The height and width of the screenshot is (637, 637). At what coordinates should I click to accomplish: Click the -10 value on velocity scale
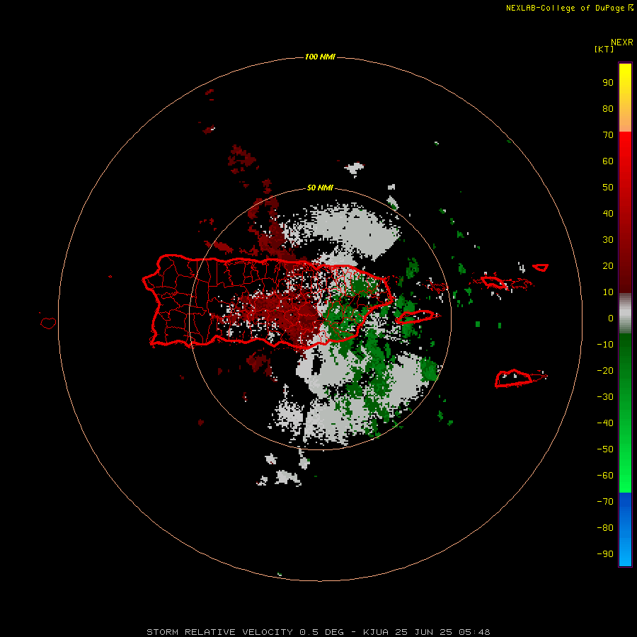605,345
